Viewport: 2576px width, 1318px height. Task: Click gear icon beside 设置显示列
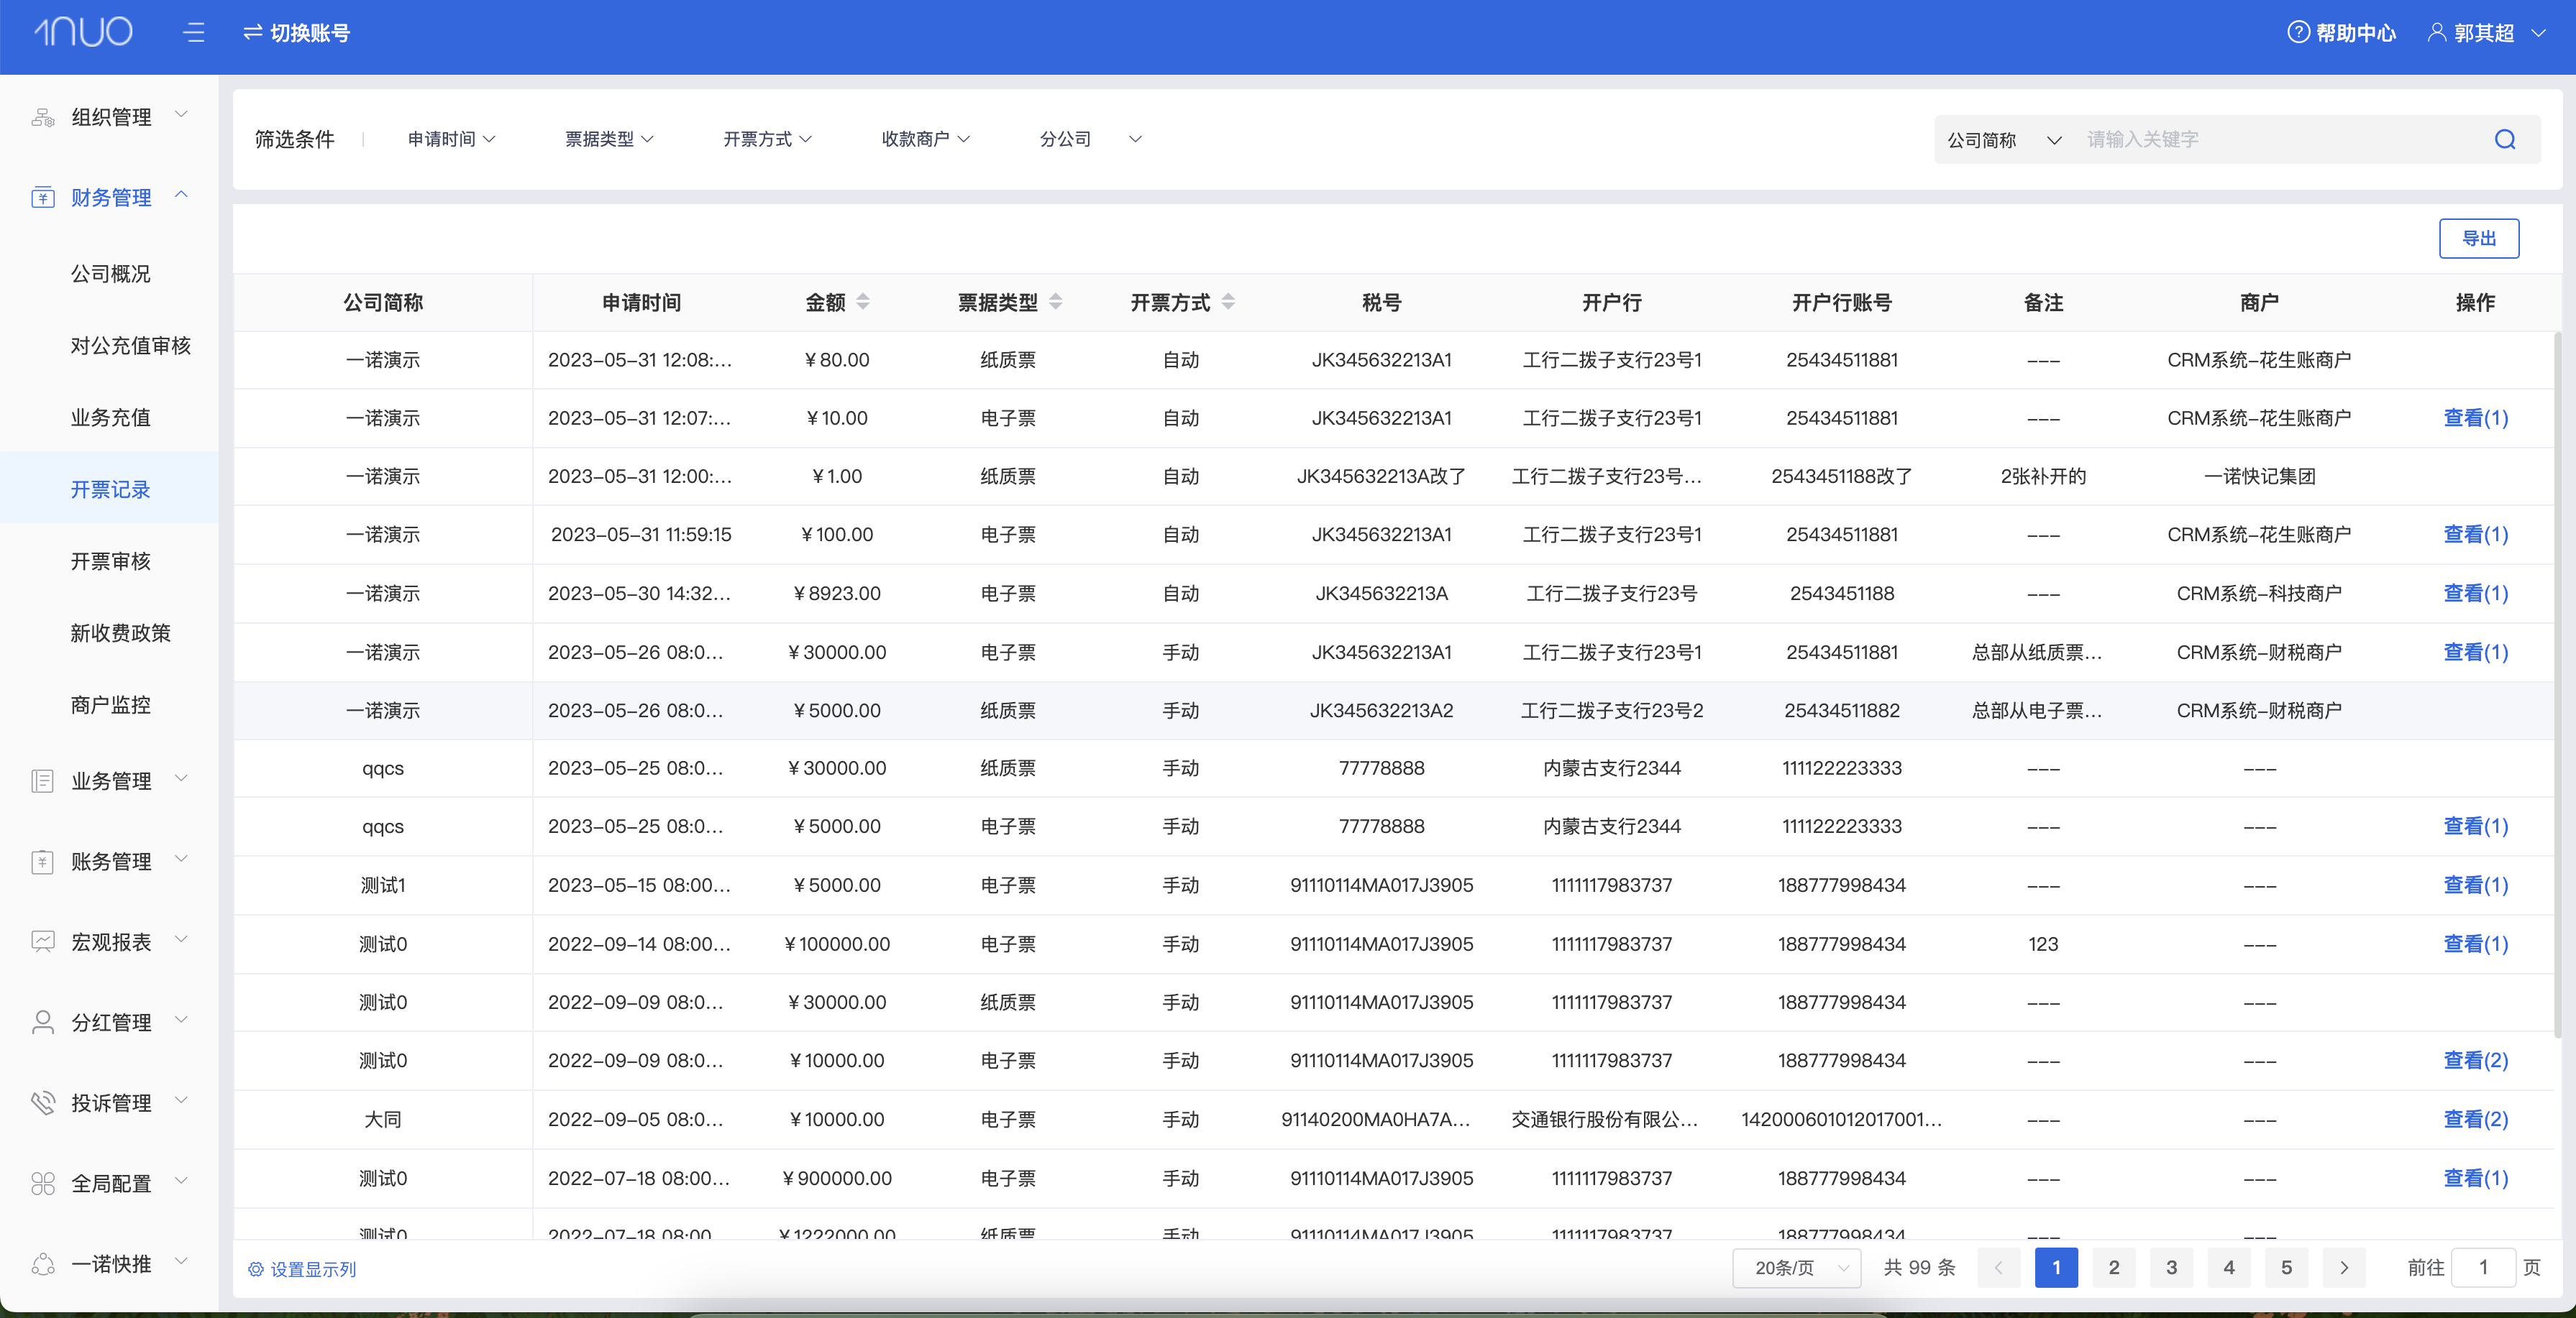(x=256, y=1269)
